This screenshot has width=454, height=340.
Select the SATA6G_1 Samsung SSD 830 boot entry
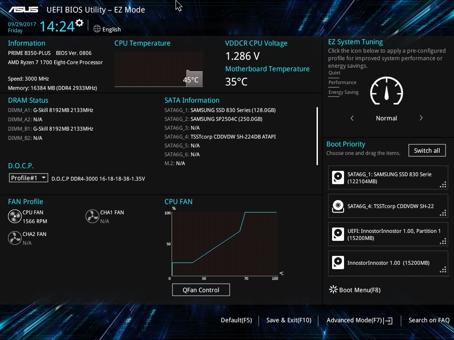[388, 178]
